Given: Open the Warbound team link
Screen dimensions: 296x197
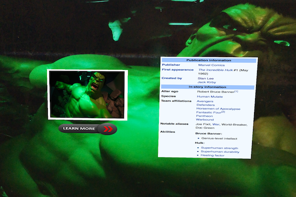Looking at the screenshot, I should tap(205, 120).
